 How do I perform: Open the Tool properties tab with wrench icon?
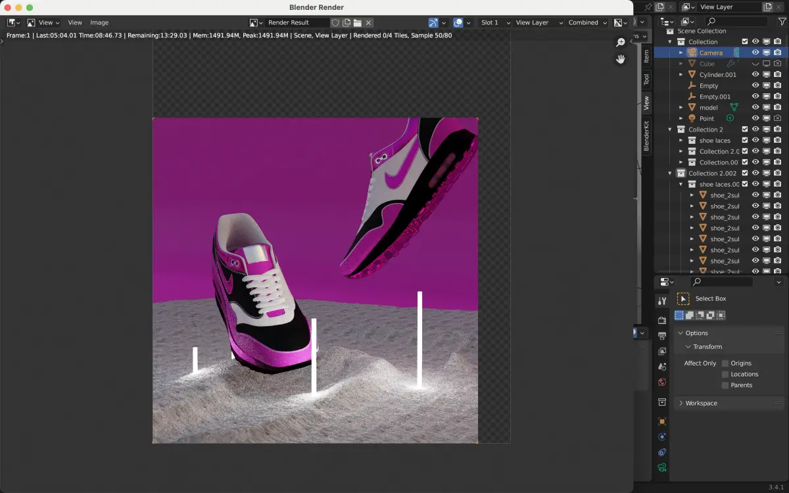click(662, 300)
